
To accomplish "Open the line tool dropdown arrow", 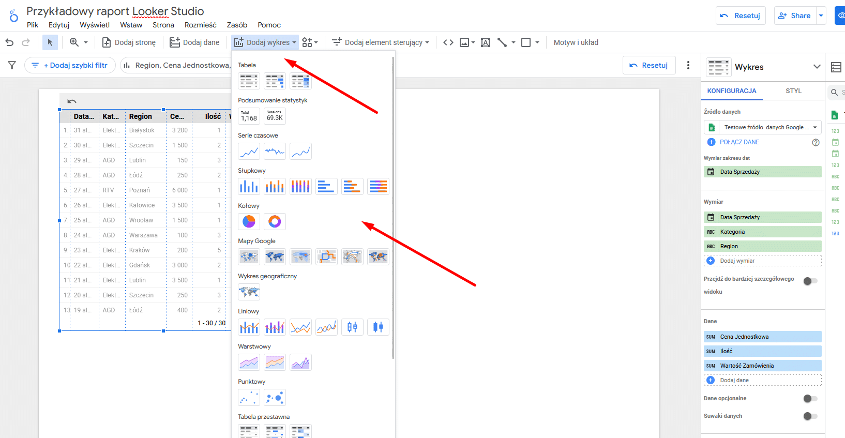I will (514, 42).
